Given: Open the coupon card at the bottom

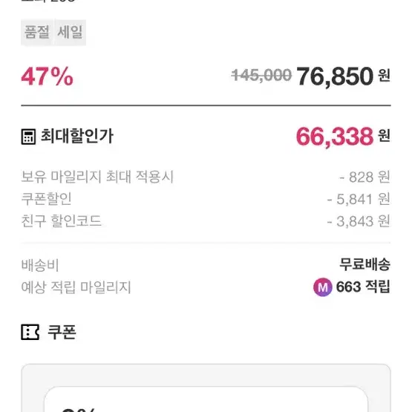Looking at the screenshot, I should coord(206,399).
